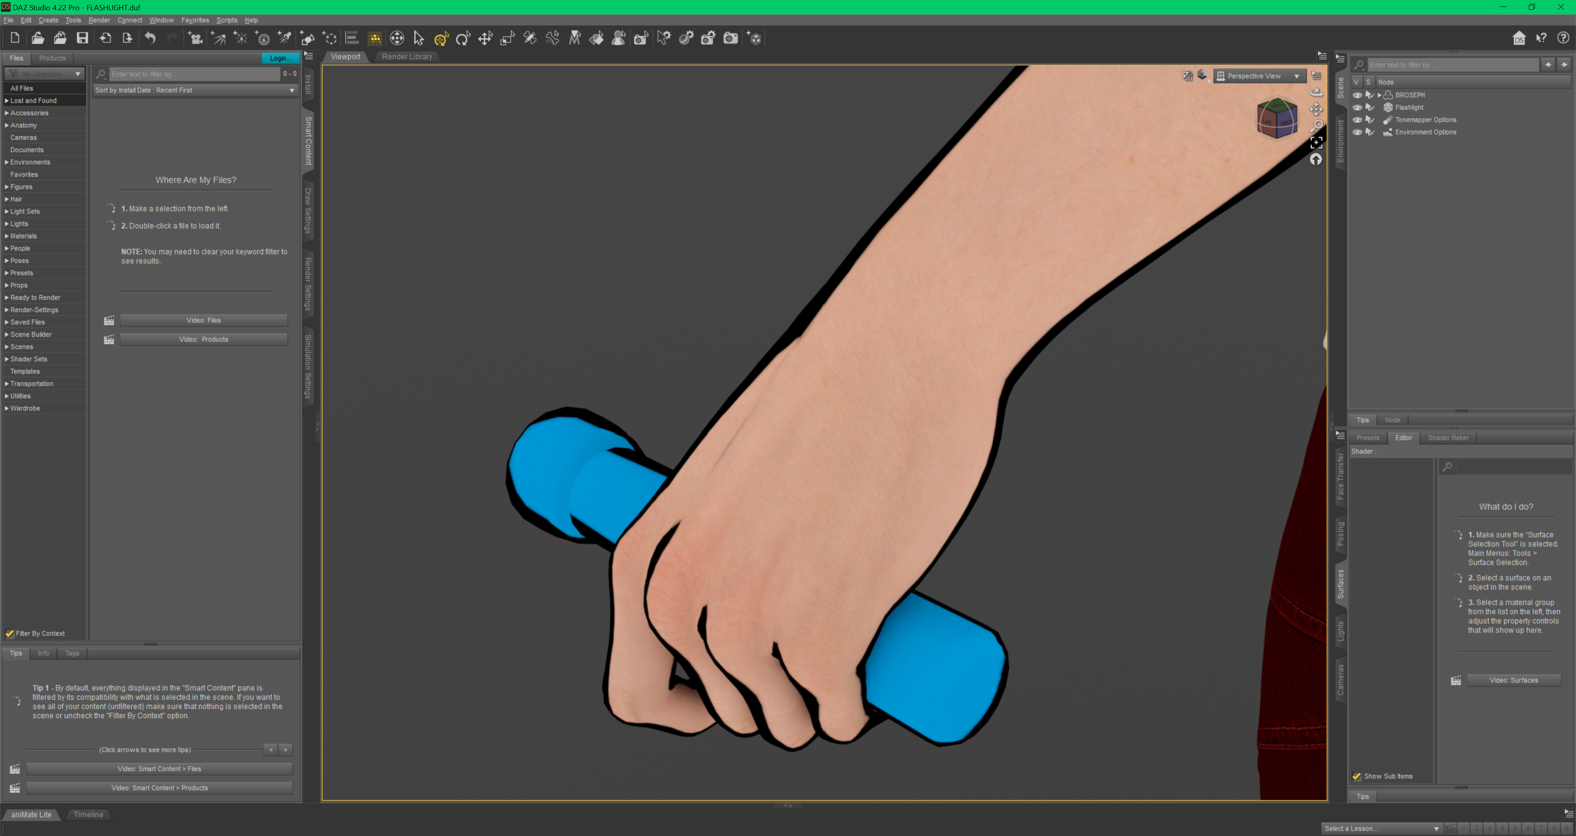Open a file with the folder icon
1576x836 pixels.
pyautogui.click(x=38, y=38)
